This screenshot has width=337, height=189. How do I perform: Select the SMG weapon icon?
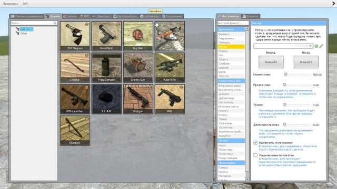pos(170,99)
